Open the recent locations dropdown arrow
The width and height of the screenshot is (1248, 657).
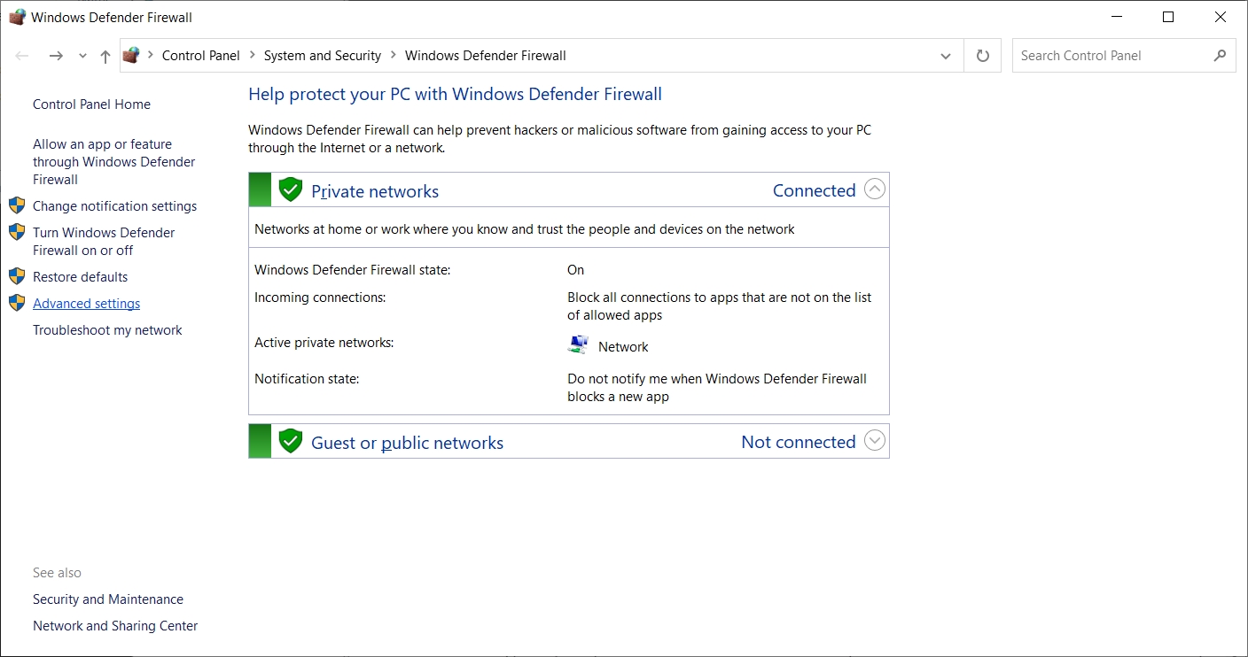[x=82, y=56]
